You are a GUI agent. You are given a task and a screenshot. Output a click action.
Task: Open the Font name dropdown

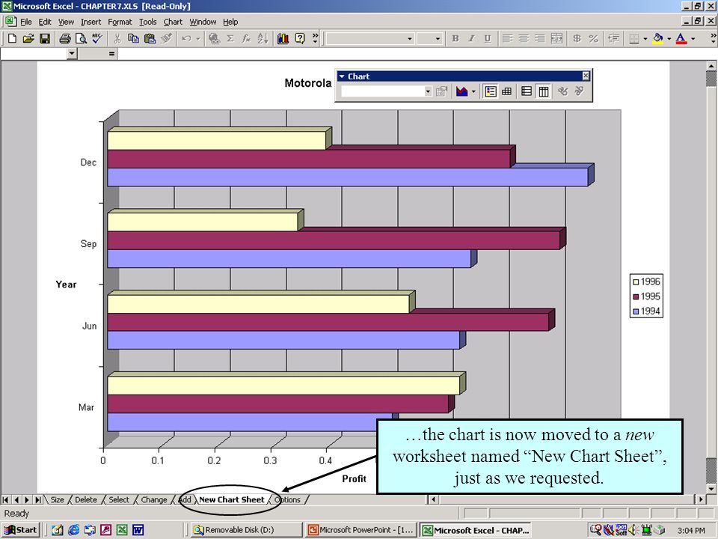[x=410, y=39]
